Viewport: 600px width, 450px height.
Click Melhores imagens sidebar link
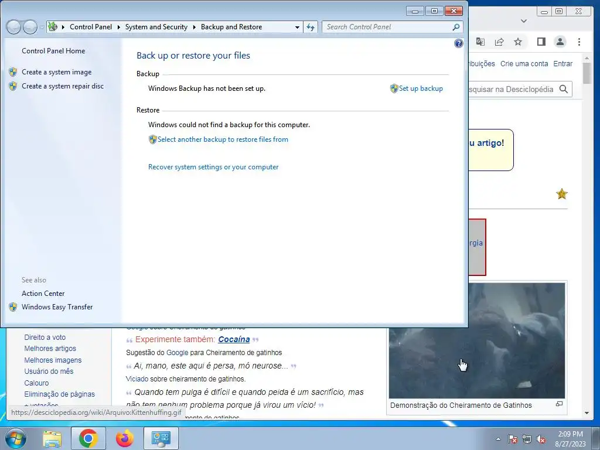53,360
